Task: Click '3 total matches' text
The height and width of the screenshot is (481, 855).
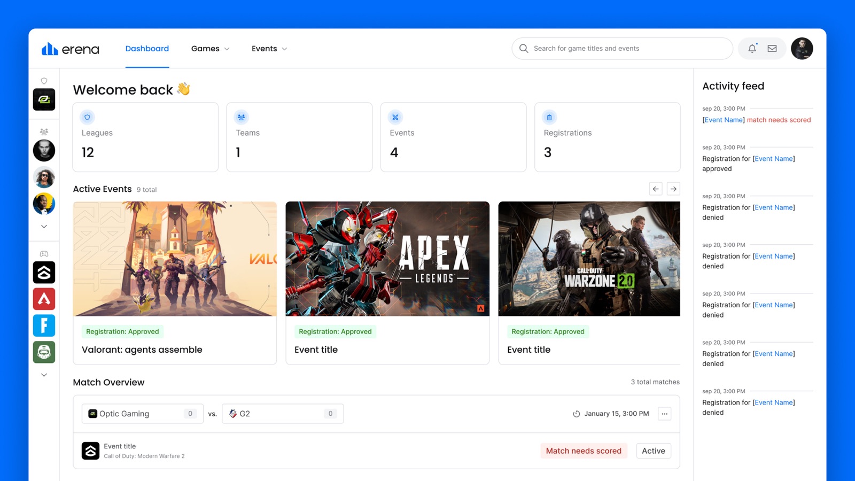Action: [x=655, y=382]
